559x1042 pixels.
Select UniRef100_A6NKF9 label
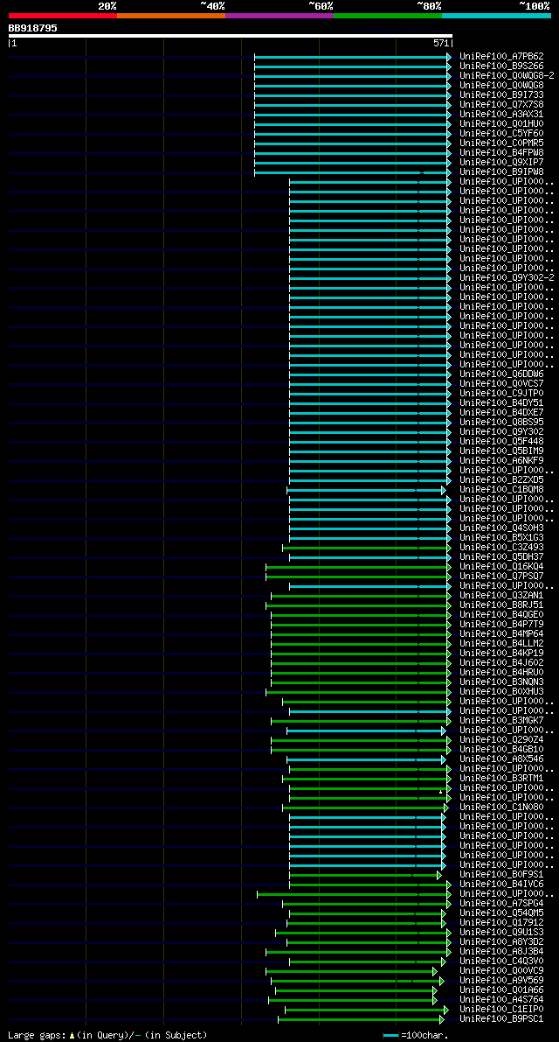[501, 460]
